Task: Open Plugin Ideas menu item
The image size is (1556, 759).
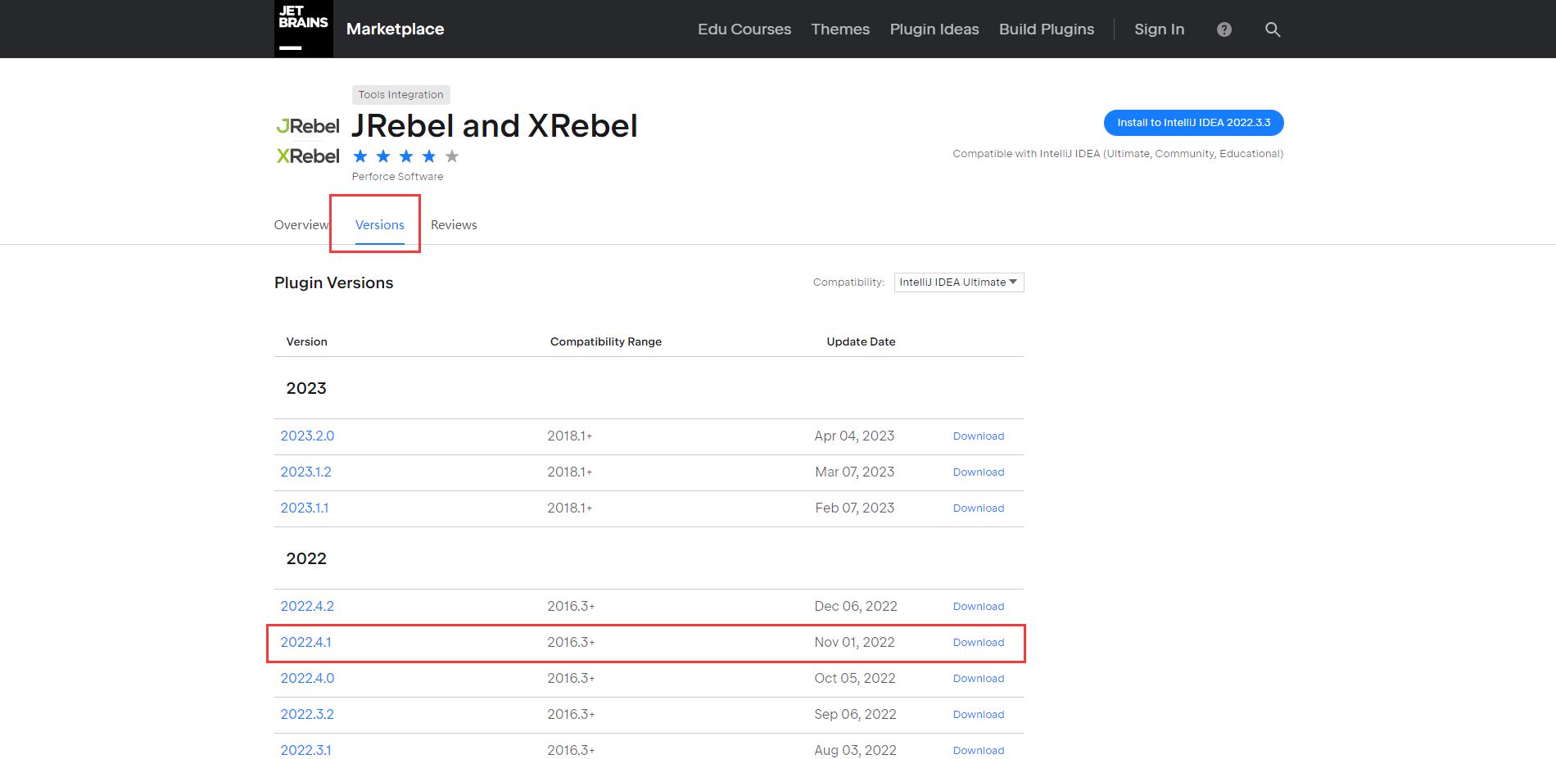Action: (x=934, y=29)
